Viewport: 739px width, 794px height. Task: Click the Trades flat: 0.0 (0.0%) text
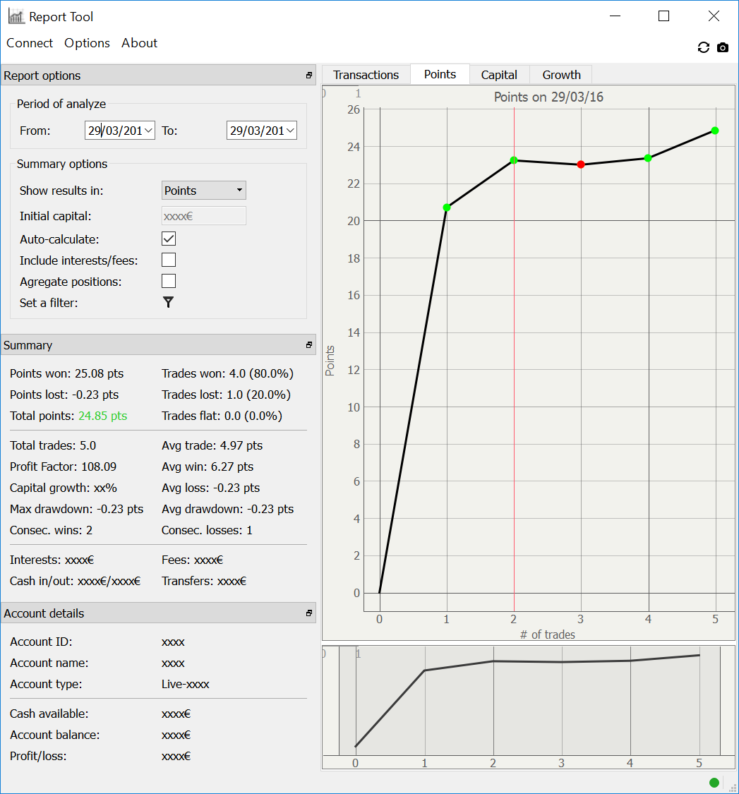coord(222,416)
